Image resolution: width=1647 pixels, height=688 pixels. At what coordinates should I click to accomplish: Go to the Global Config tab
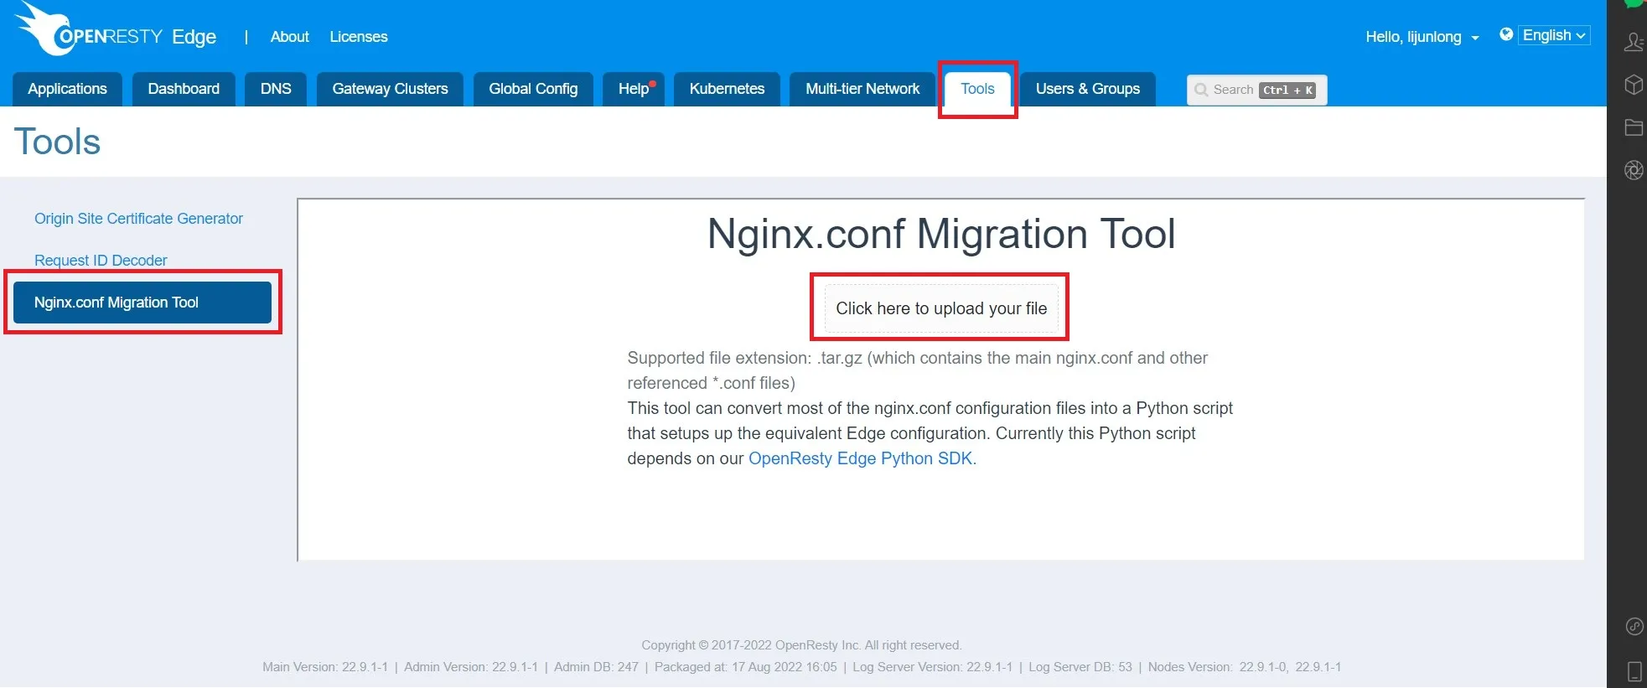click(x=533, y=89)
